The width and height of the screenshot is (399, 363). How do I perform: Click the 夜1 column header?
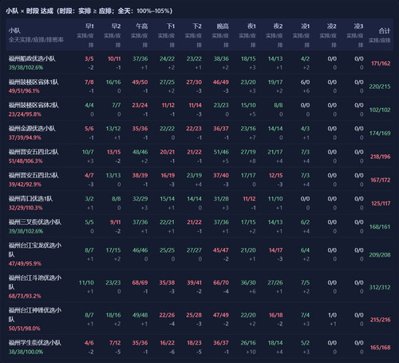pyautogui.click(x=251, y=26)
